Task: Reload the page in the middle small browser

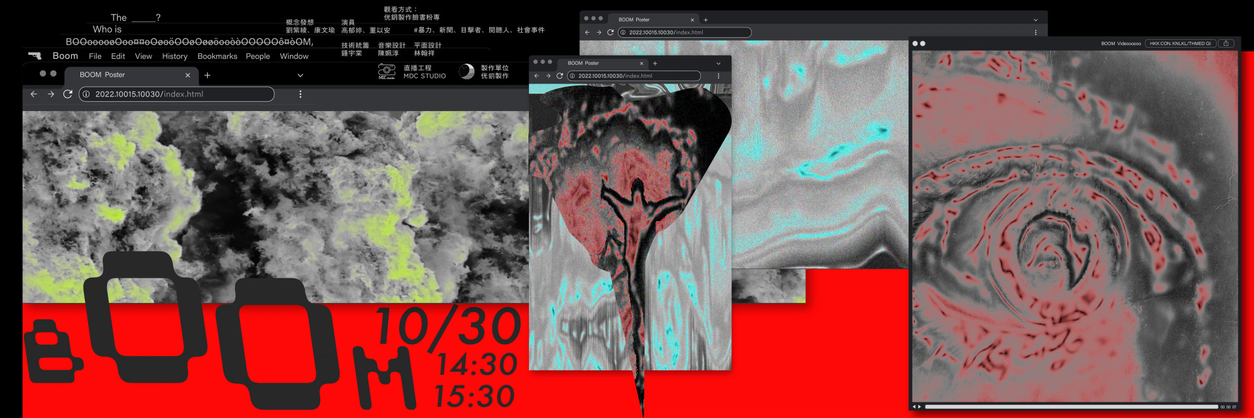Action: [x=560, y=76]
